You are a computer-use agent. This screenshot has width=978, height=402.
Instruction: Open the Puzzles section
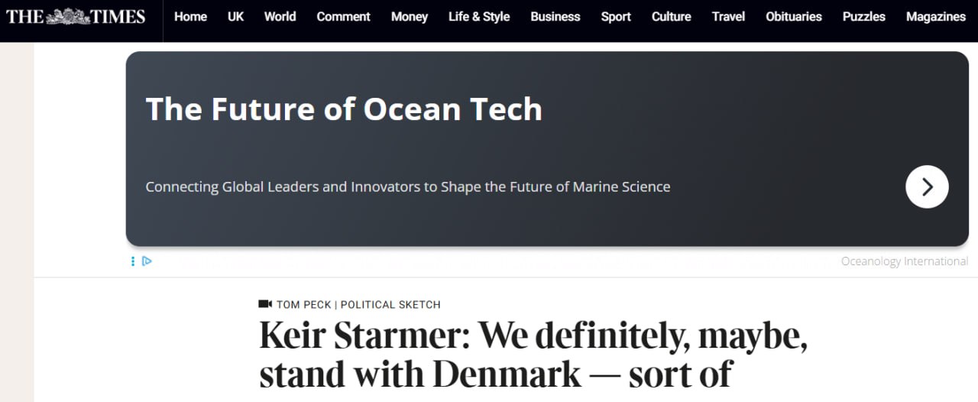864,17
